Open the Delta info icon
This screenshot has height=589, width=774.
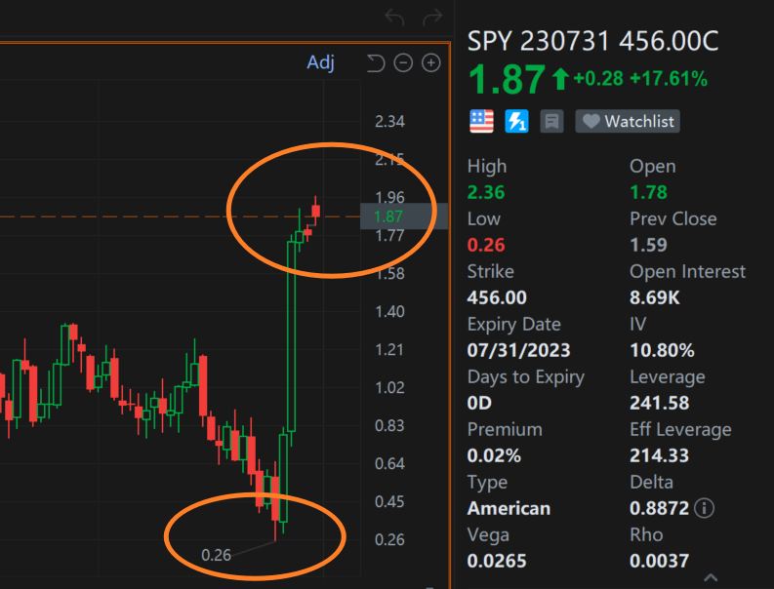[704, 508]
